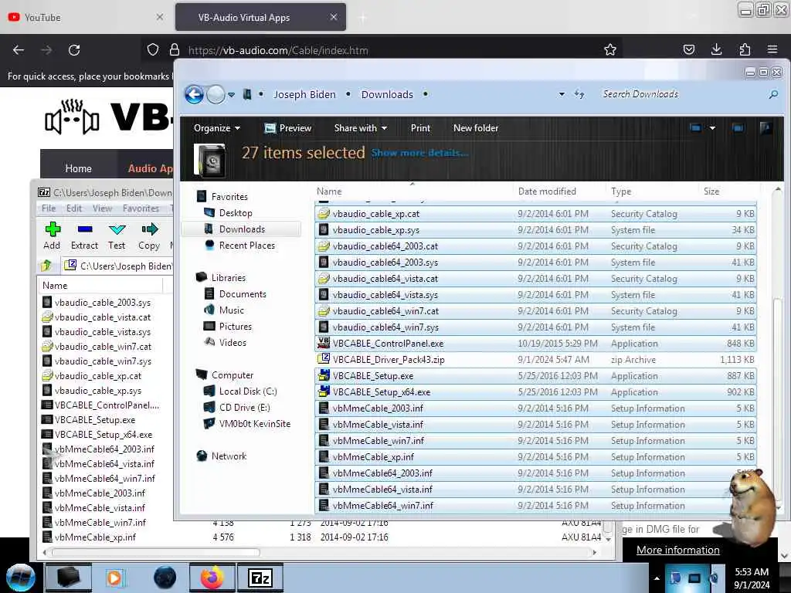Open Firefox from the taskbar
The width and height of the screenshot is (791, 593).
212,578
